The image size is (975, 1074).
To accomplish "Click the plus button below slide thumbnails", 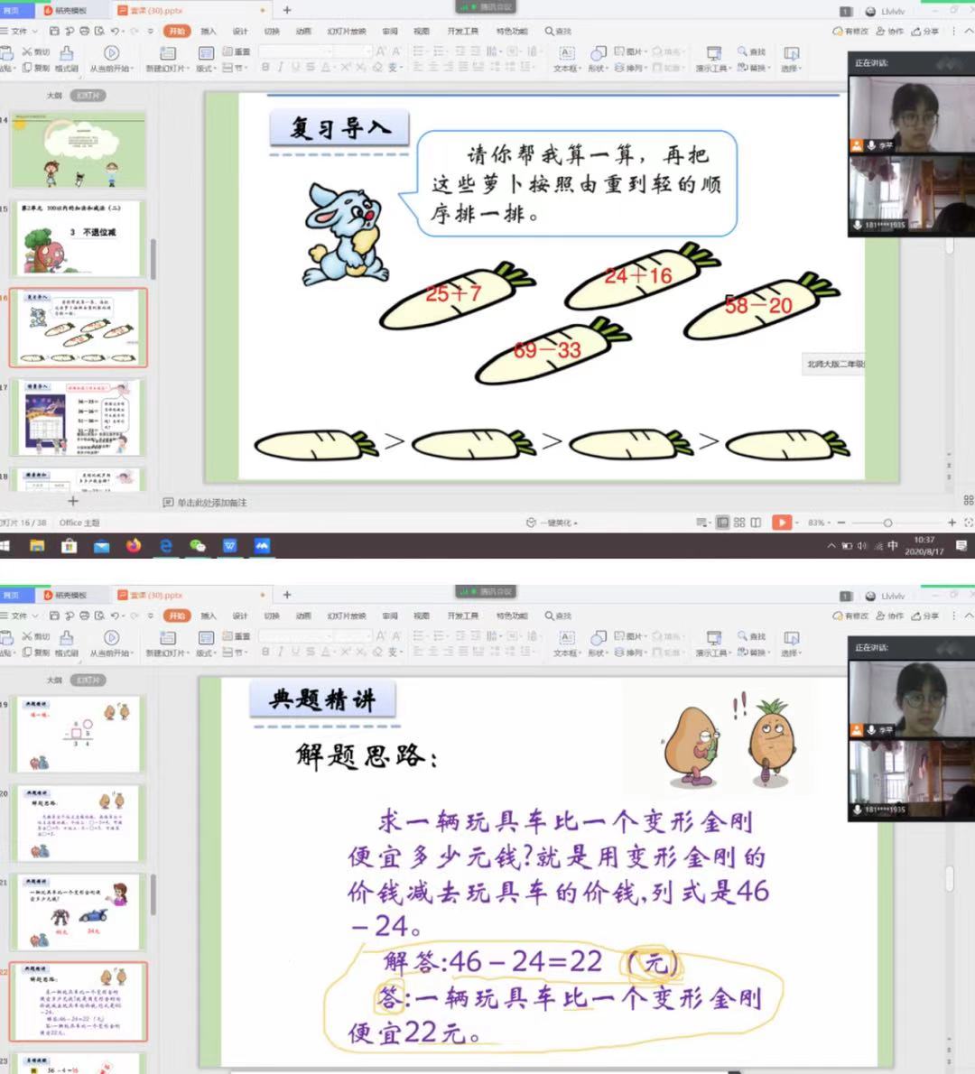I will click(x=73, y=501).
